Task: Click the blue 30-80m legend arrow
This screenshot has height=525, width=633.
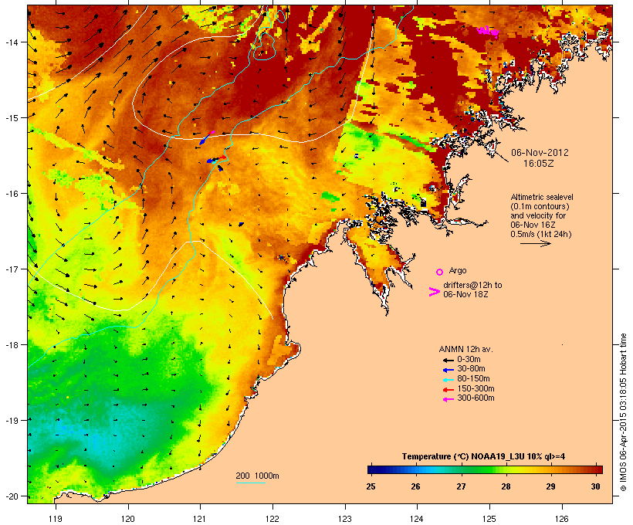Action: coord(448,370)
